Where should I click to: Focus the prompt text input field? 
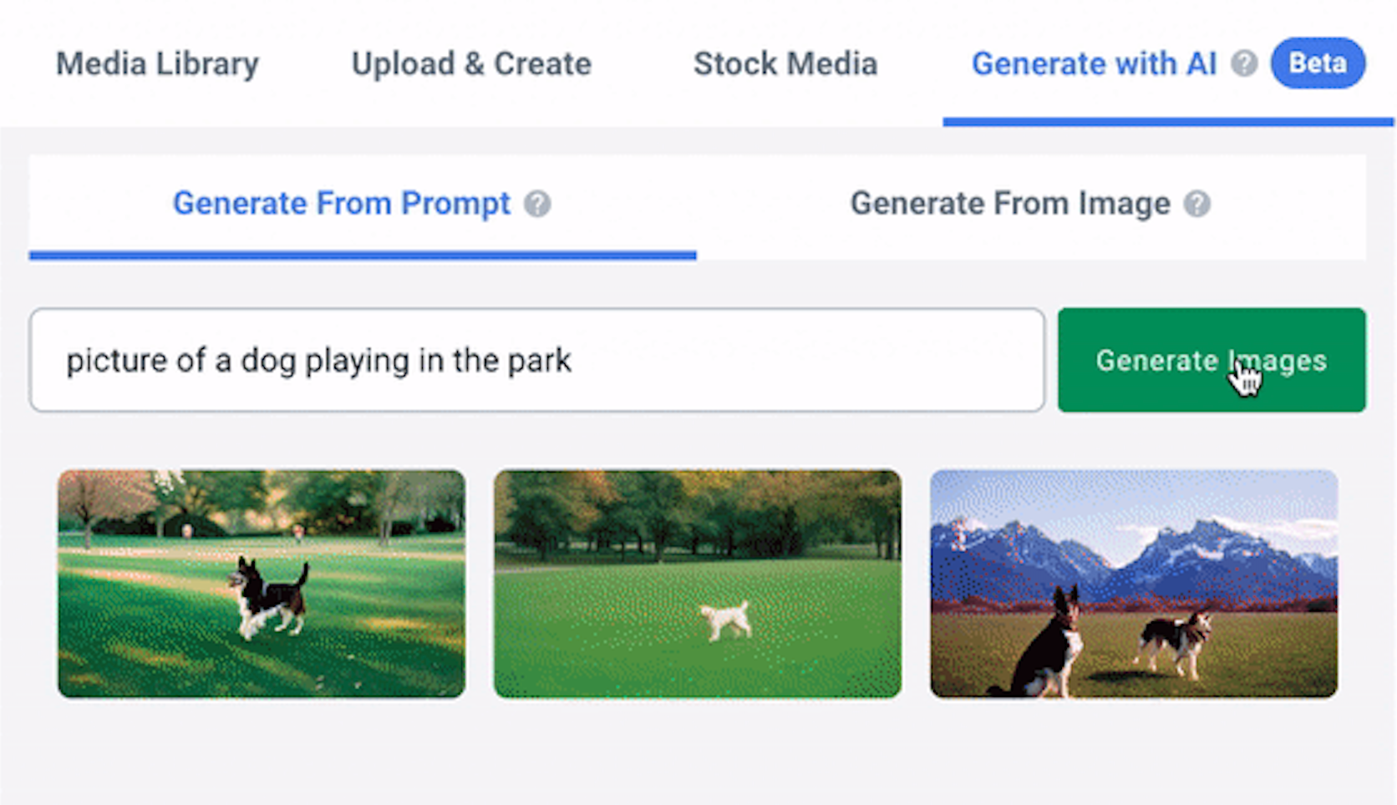click(x=536, y=360)
